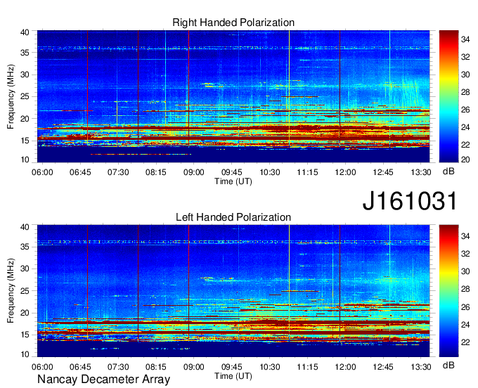Click the 13:30 tick on the Left Handed plot

click(421, 367)
